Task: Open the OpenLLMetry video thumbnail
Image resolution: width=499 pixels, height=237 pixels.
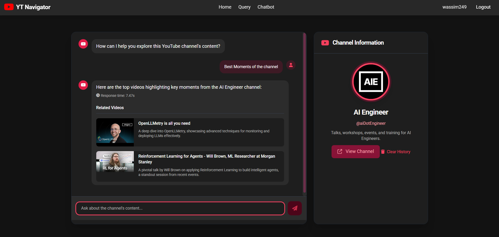Action: pyautogui.click(x=115, y=132)
